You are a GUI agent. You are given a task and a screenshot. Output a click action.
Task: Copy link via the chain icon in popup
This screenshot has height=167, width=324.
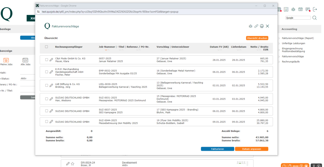point(256,26)
